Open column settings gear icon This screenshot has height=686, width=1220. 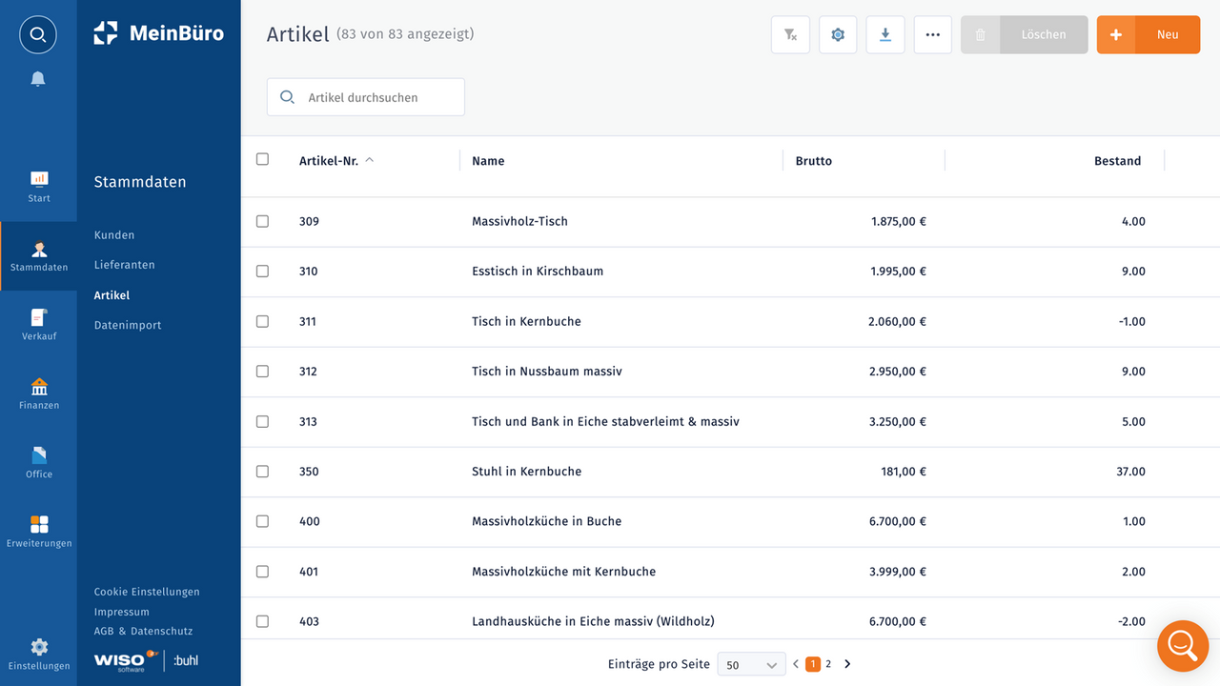click(x=838, y=34)
